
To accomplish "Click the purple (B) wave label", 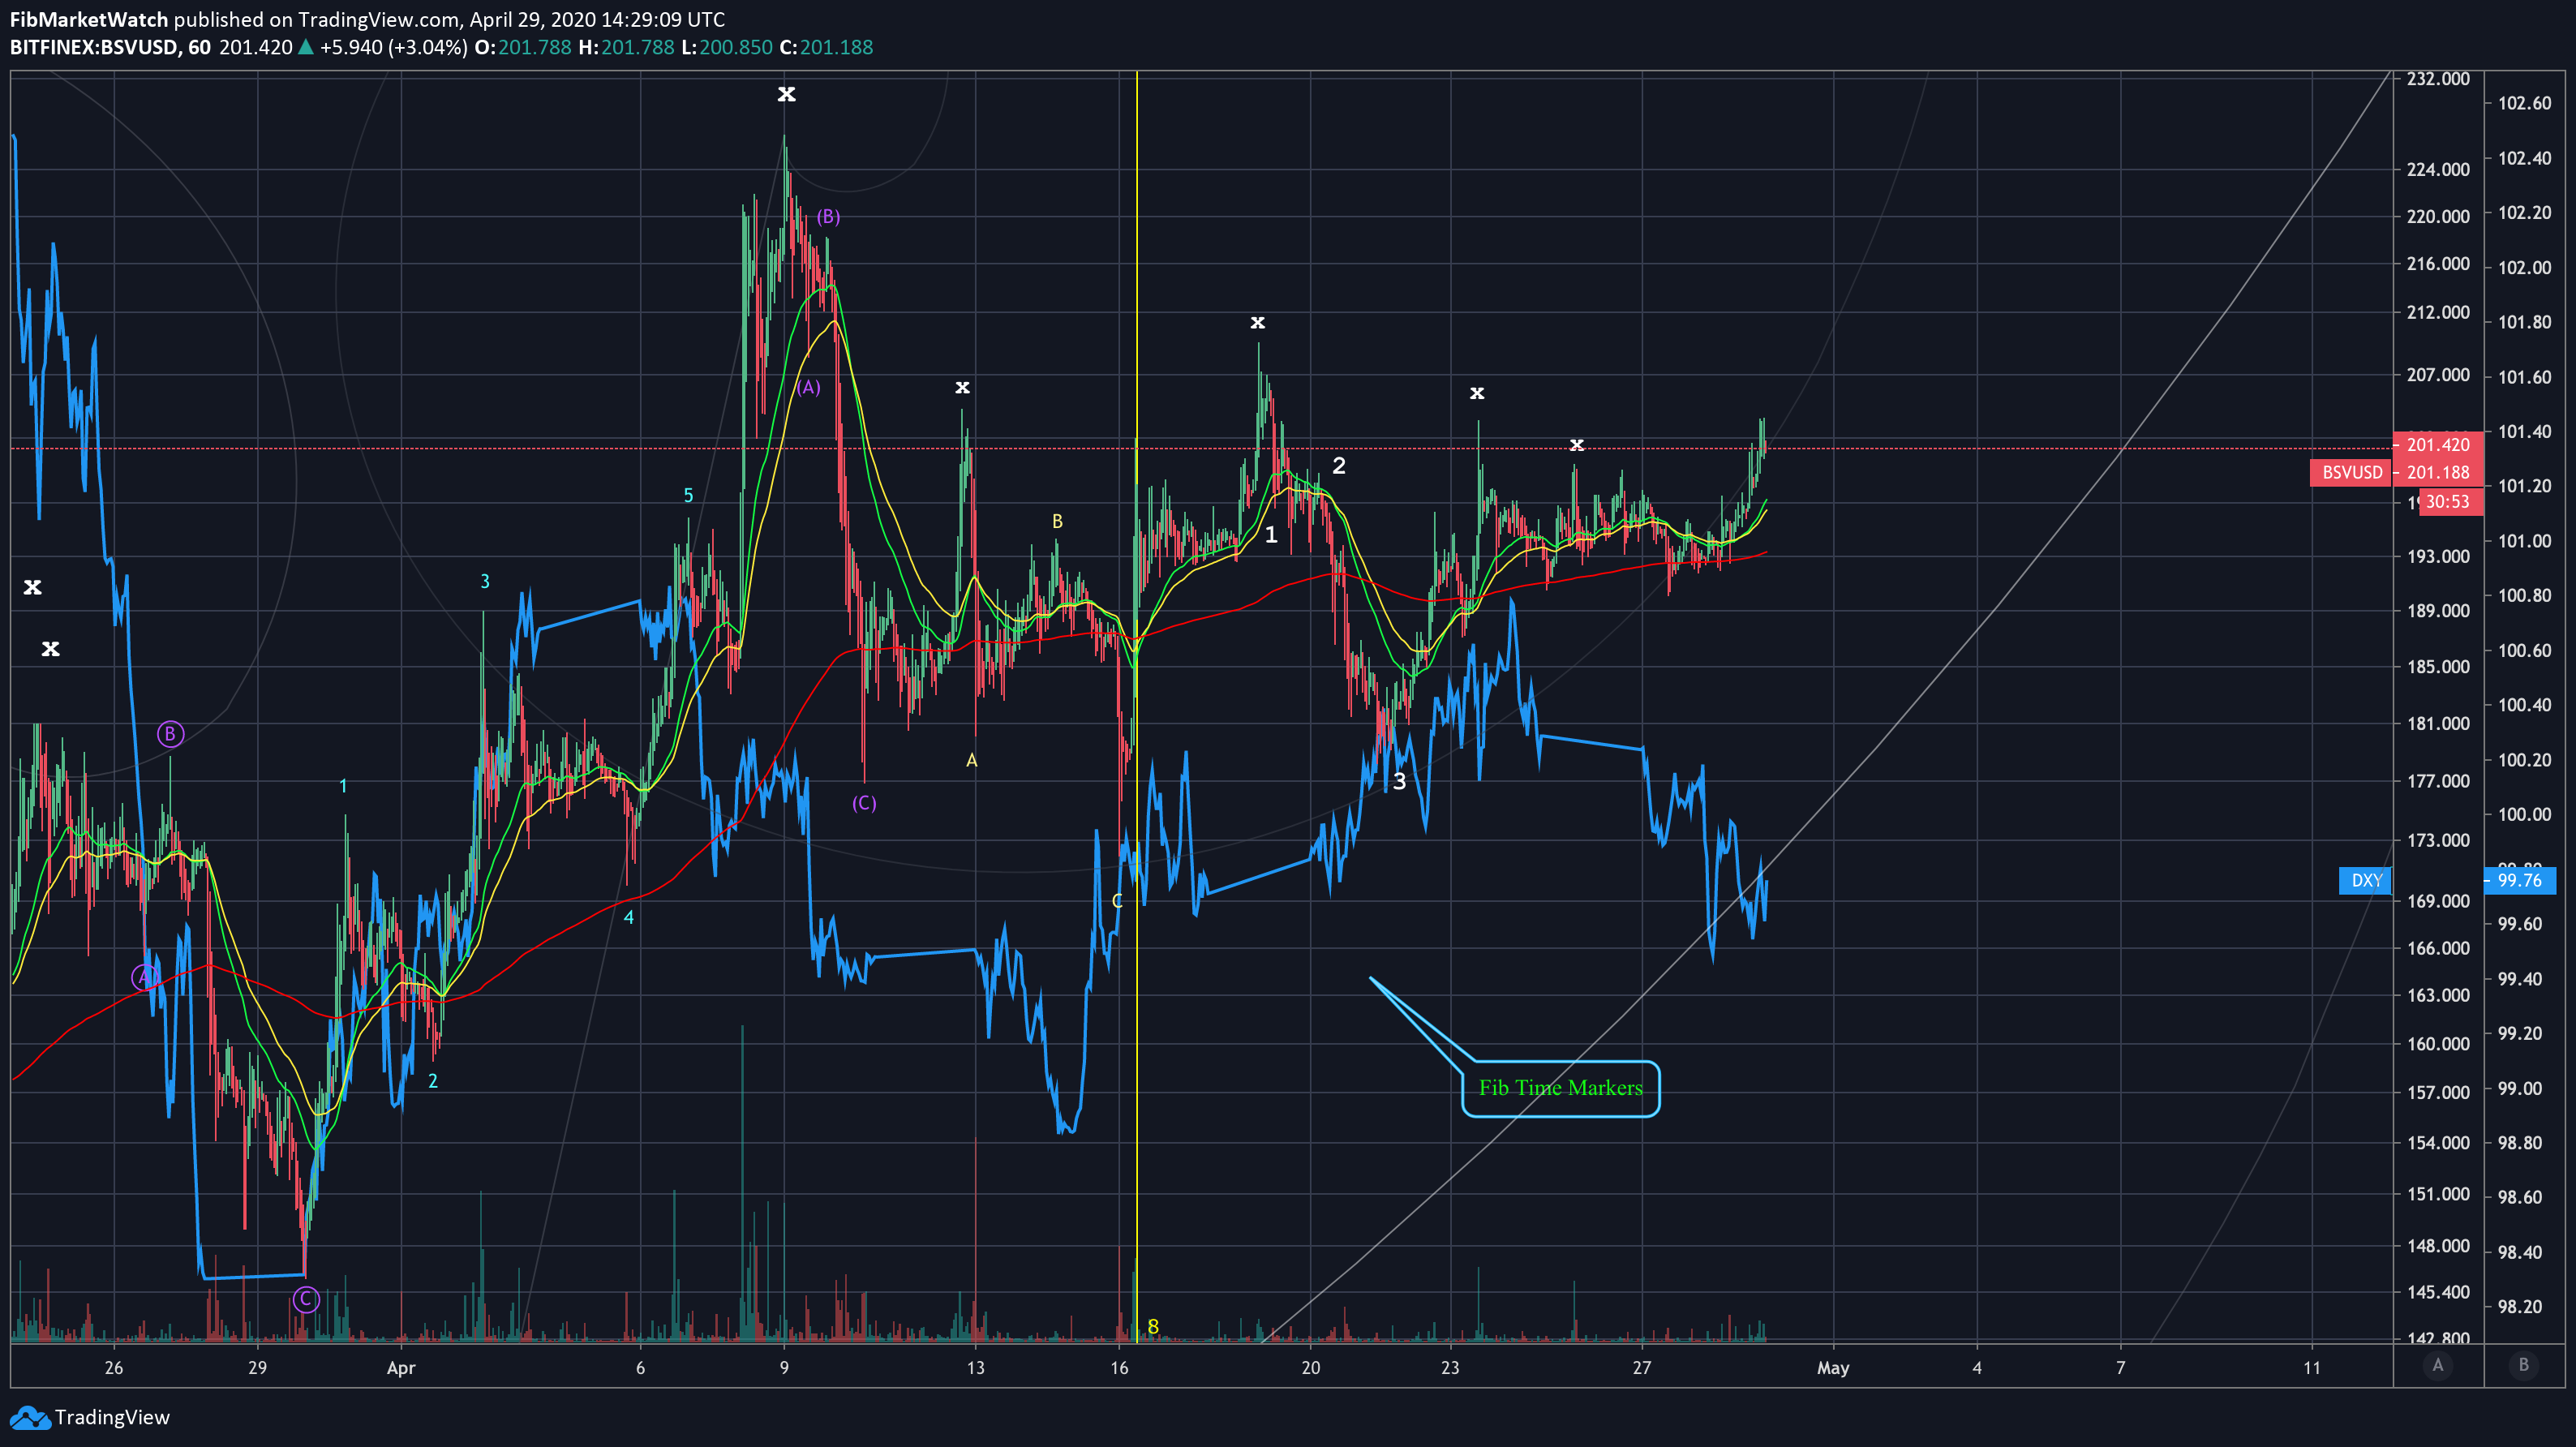I will [828, 217].
